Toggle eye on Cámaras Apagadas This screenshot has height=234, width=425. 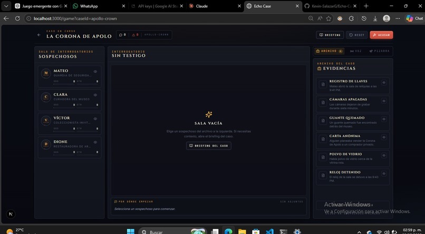pyautogui.click(x=384, y=101)
